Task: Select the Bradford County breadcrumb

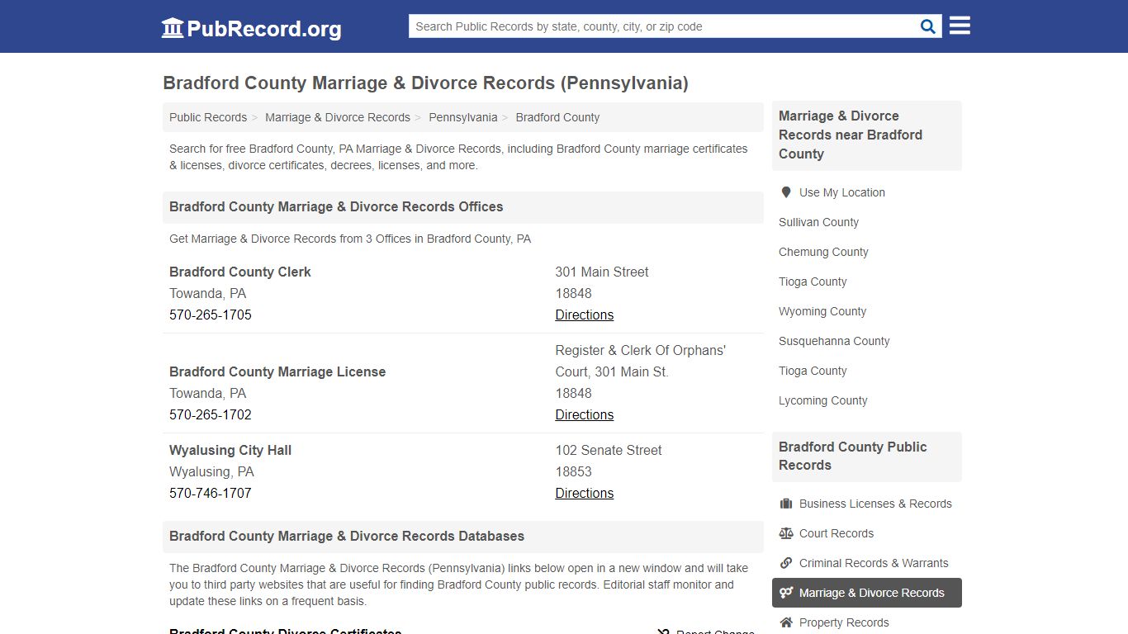Action: [557, 117]
